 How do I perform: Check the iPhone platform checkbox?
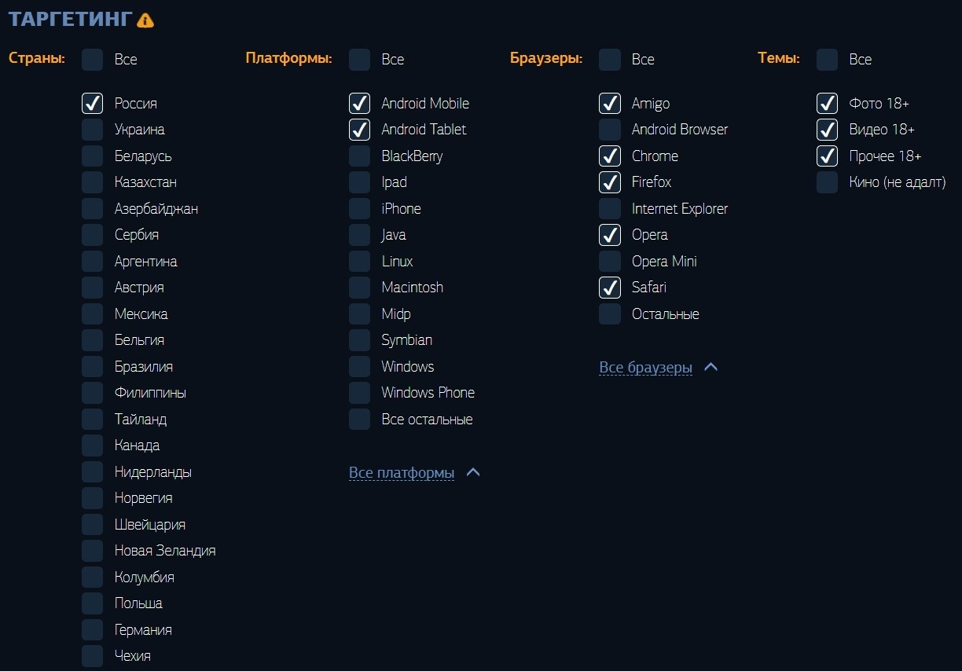359,208
